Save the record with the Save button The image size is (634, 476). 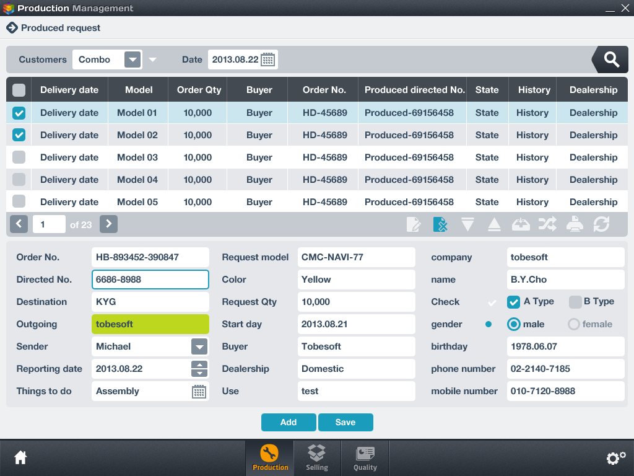click(345, 422)
